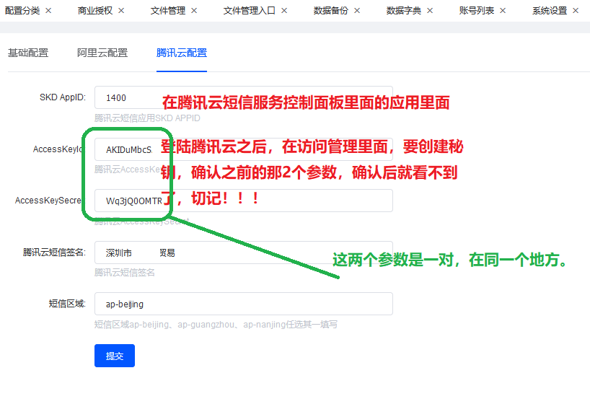Click the AccessKeyId input field
590x417 pixels.
(126, 149)
